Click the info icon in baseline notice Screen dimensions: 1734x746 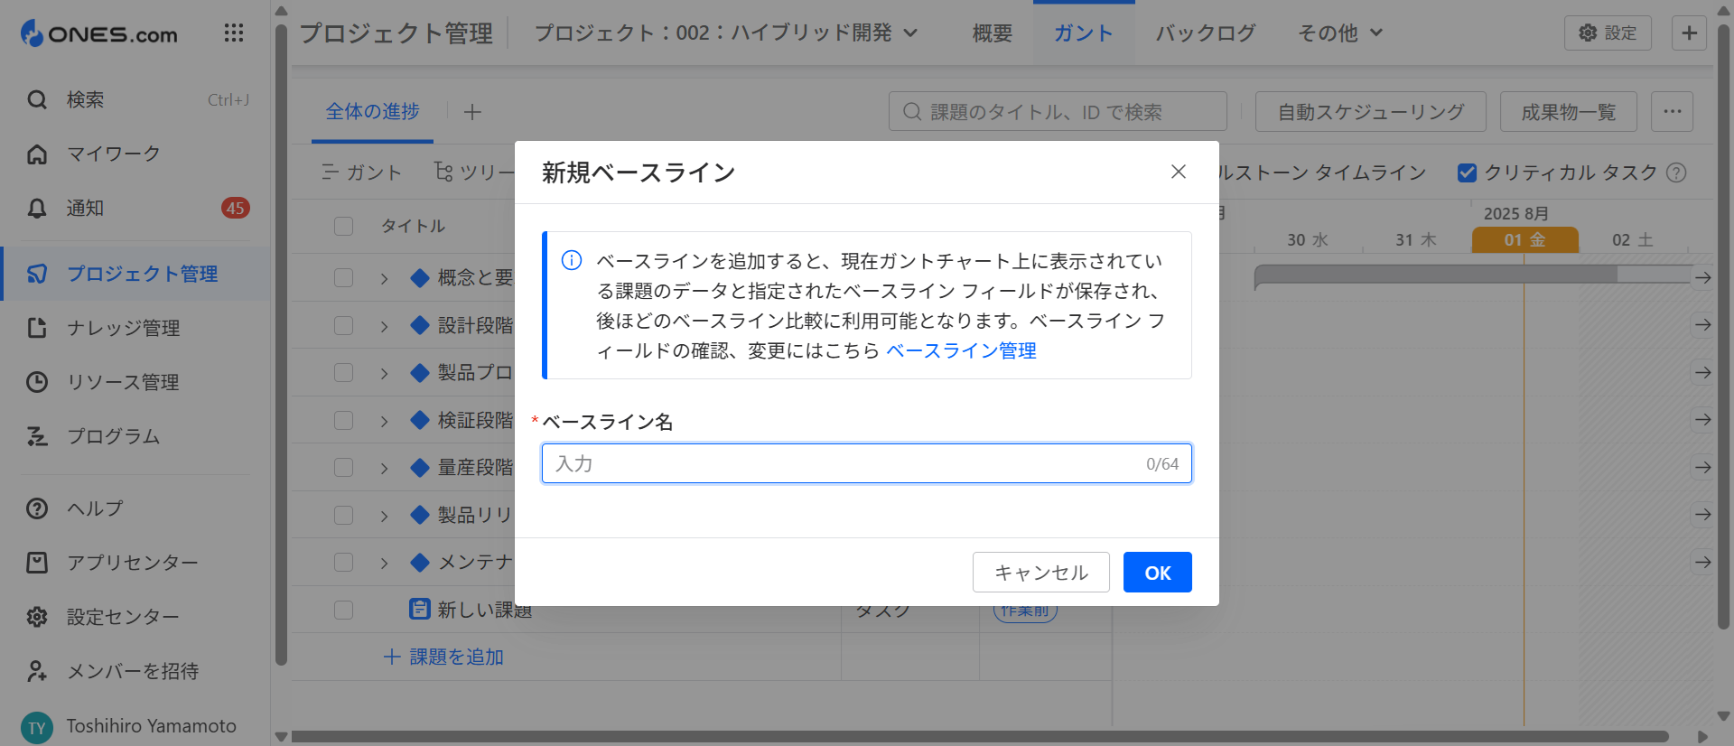[x=572, y=260]
